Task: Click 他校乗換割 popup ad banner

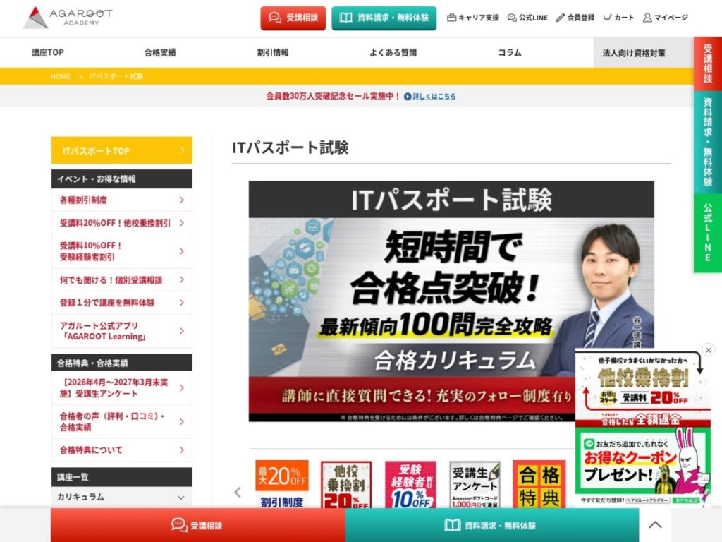Action: click(643, 388)
